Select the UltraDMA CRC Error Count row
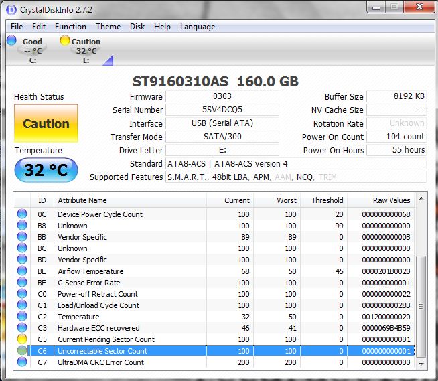 click(x=214, y=362)
